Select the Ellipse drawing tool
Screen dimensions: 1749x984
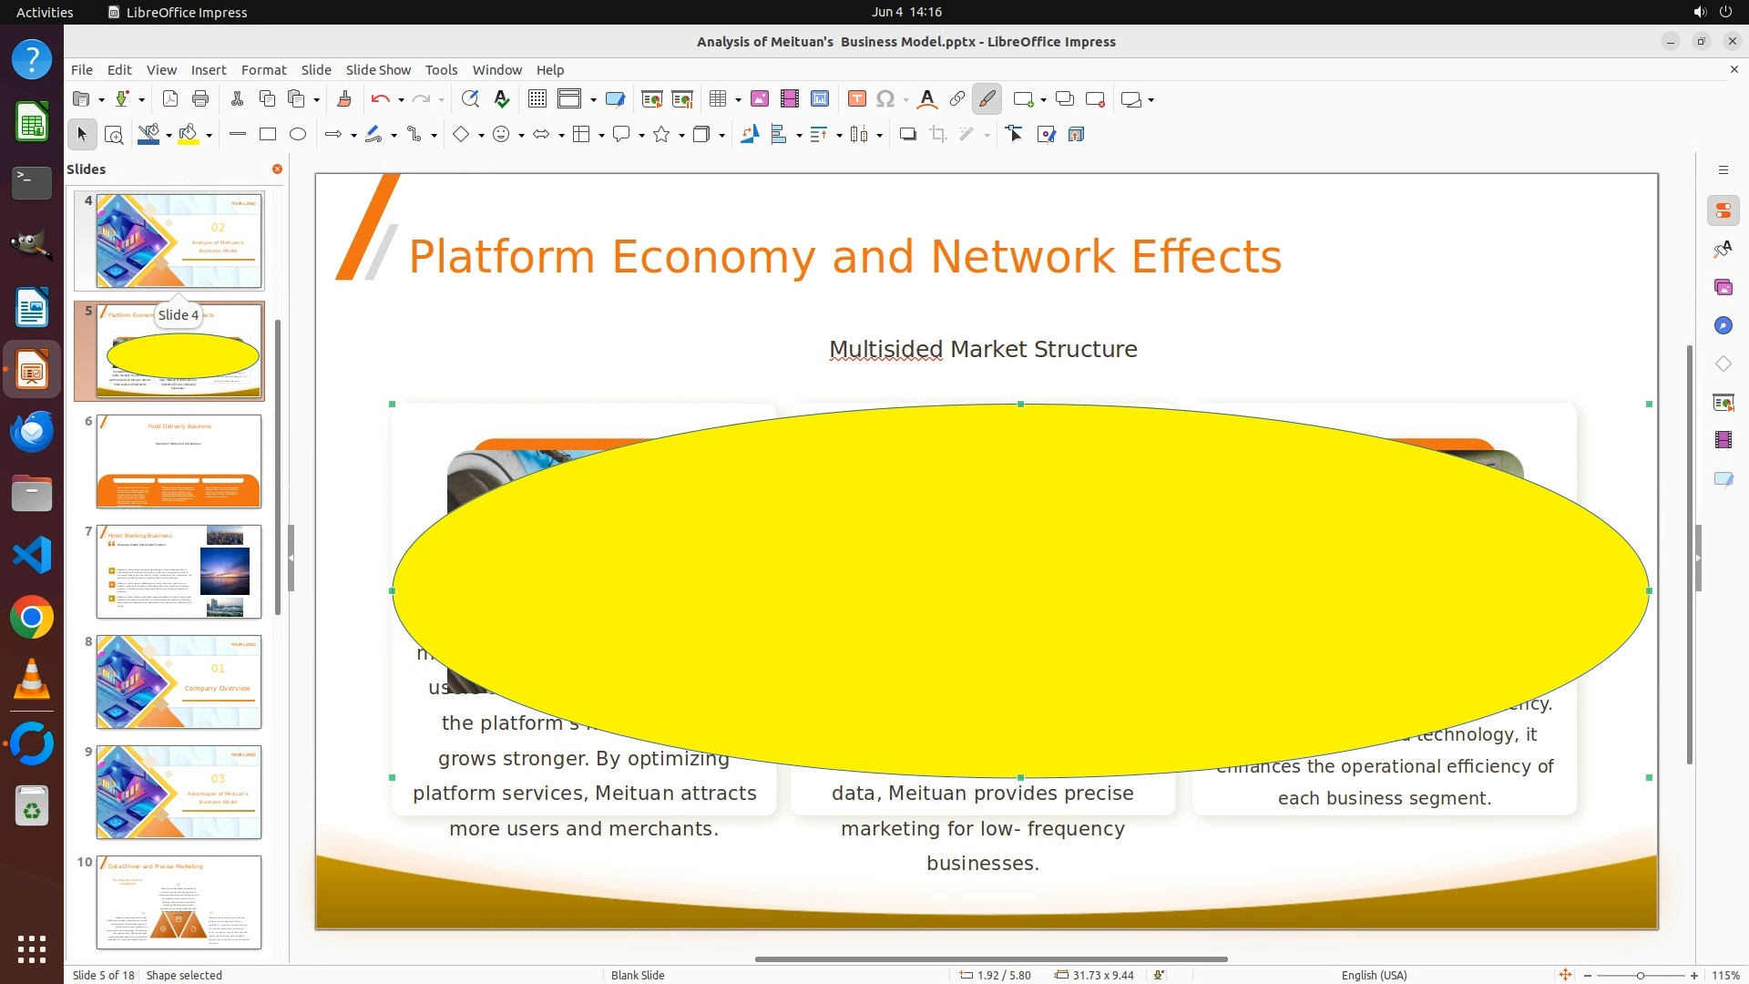click(298, 135)
